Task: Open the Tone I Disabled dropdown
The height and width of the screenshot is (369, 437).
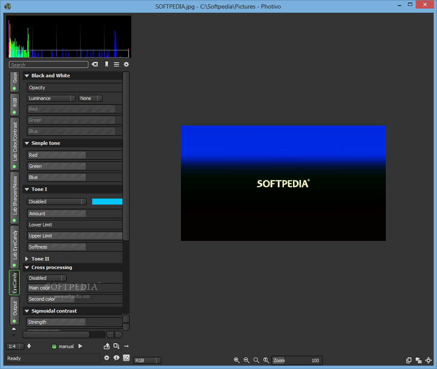Action: (57, 202)
